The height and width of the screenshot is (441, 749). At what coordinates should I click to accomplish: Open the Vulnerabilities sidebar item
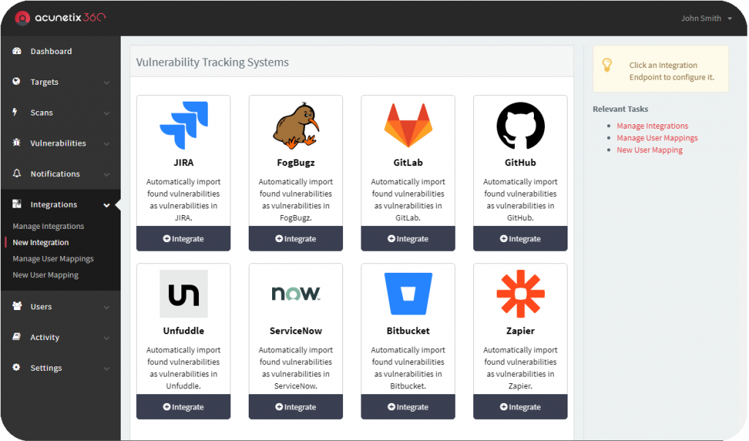pyautogui.click(x=59, y=143)
